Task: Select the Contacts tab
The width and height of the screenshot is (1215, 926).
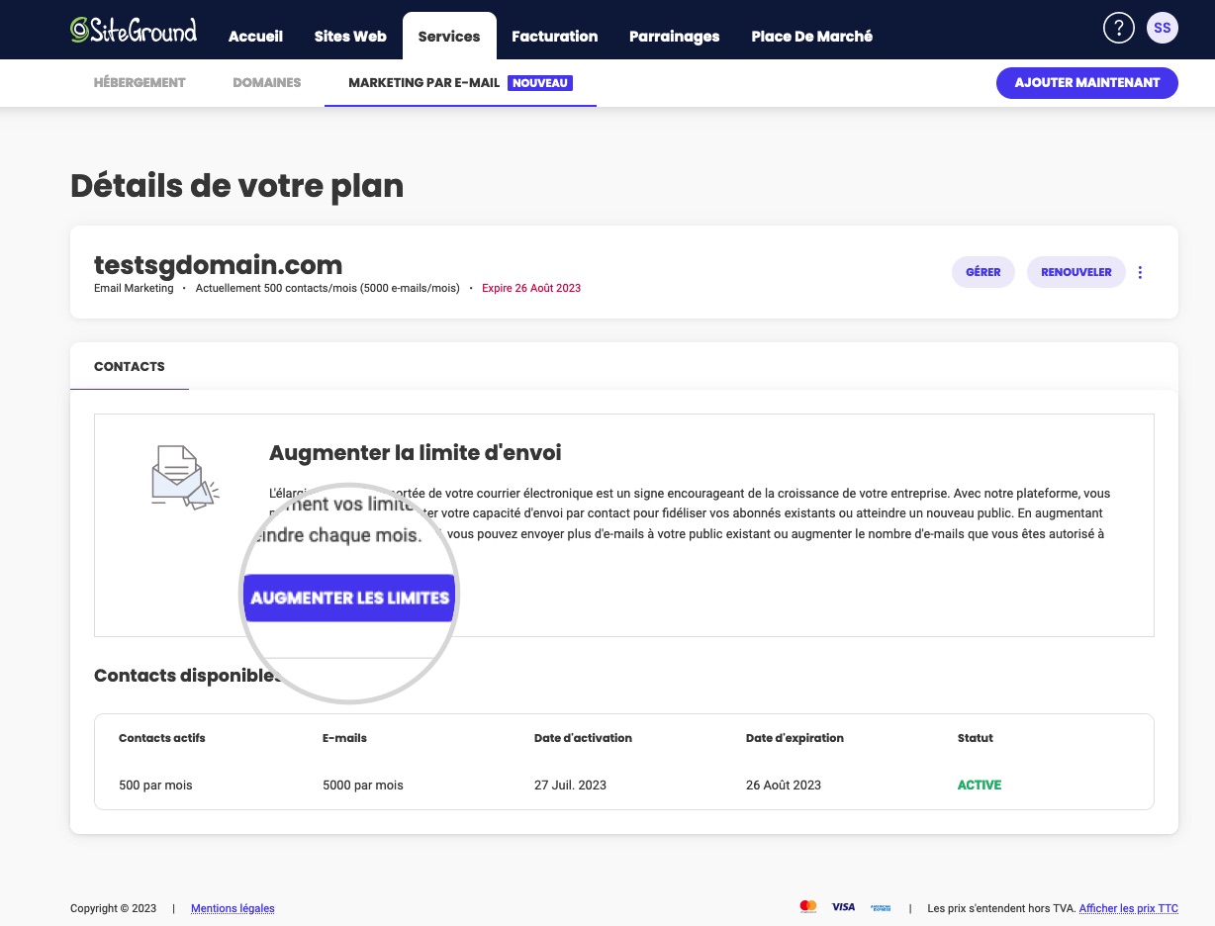Action: pyautogui.click(x=130, y=366)
